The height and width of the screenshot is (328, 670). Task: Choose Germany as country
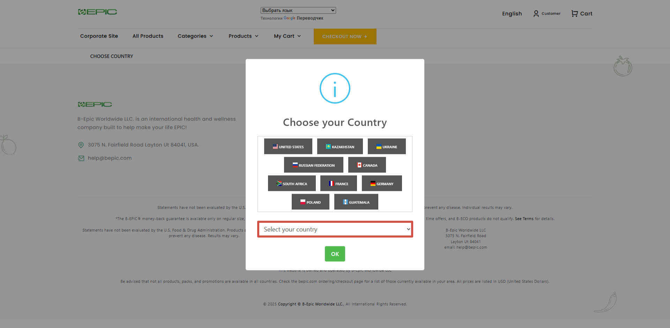(x=382, y=183)
